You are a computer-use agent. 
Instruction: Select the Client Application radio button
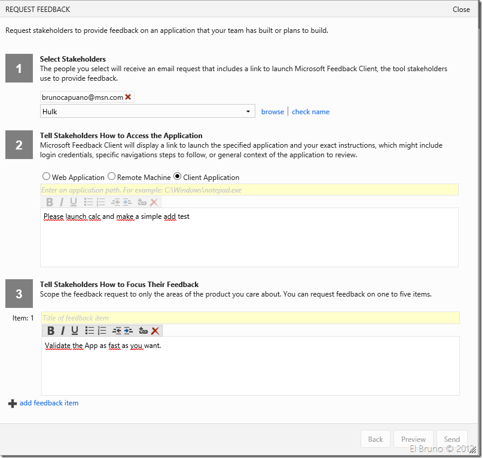(177, 177)
